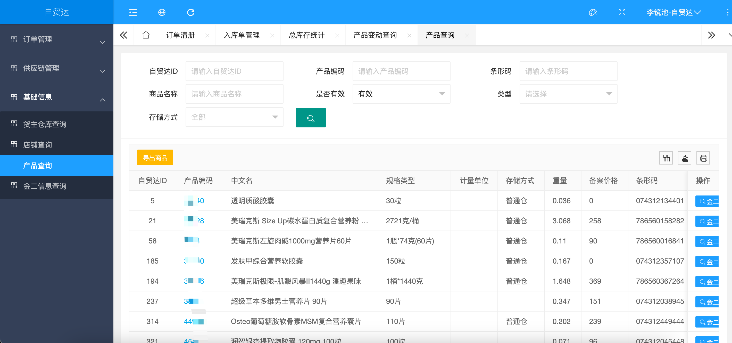Open the 是否有效 dropdown
This screenshot has width=732, height=343.
401,94
